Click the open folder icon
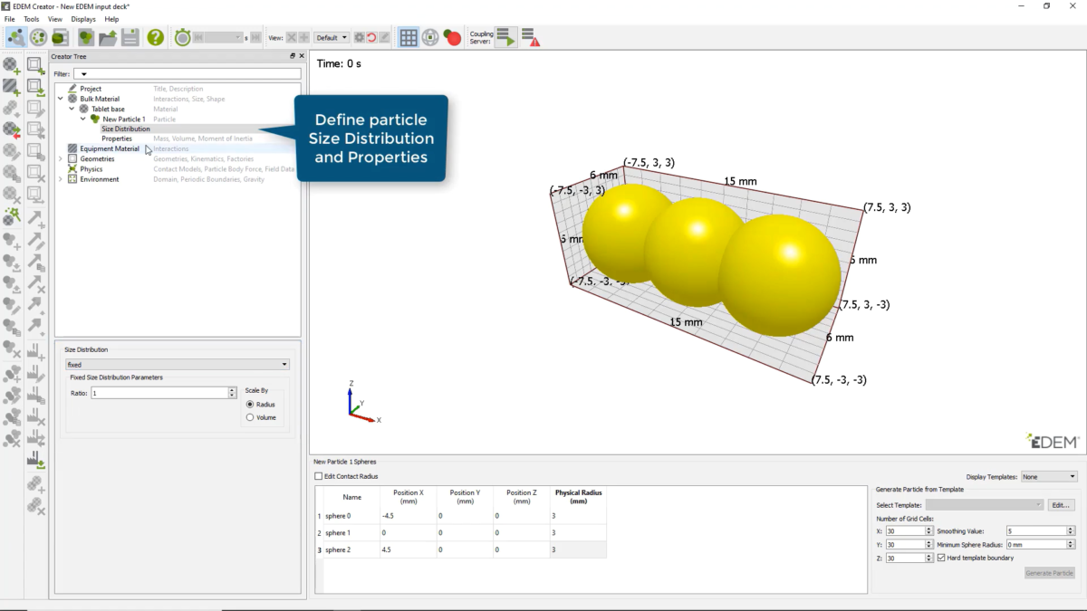Screen dimensions: 1087x611 coord(108,37)
